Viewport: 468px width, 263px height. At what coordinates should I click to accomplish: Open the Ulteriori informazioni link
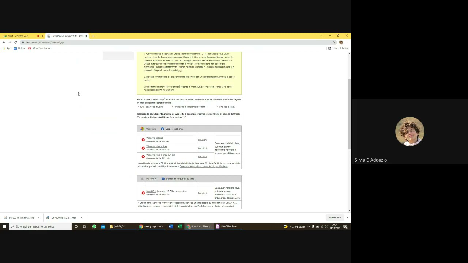(223, 206)
